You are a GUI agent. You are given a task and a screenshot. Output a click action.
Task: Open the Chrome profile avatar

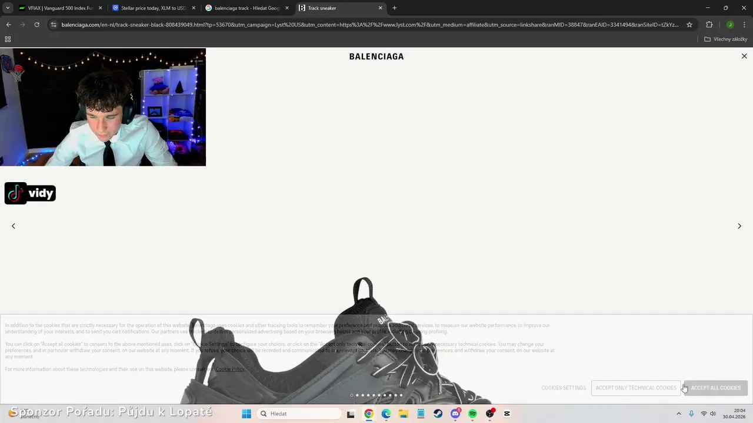tap(730, 25)
